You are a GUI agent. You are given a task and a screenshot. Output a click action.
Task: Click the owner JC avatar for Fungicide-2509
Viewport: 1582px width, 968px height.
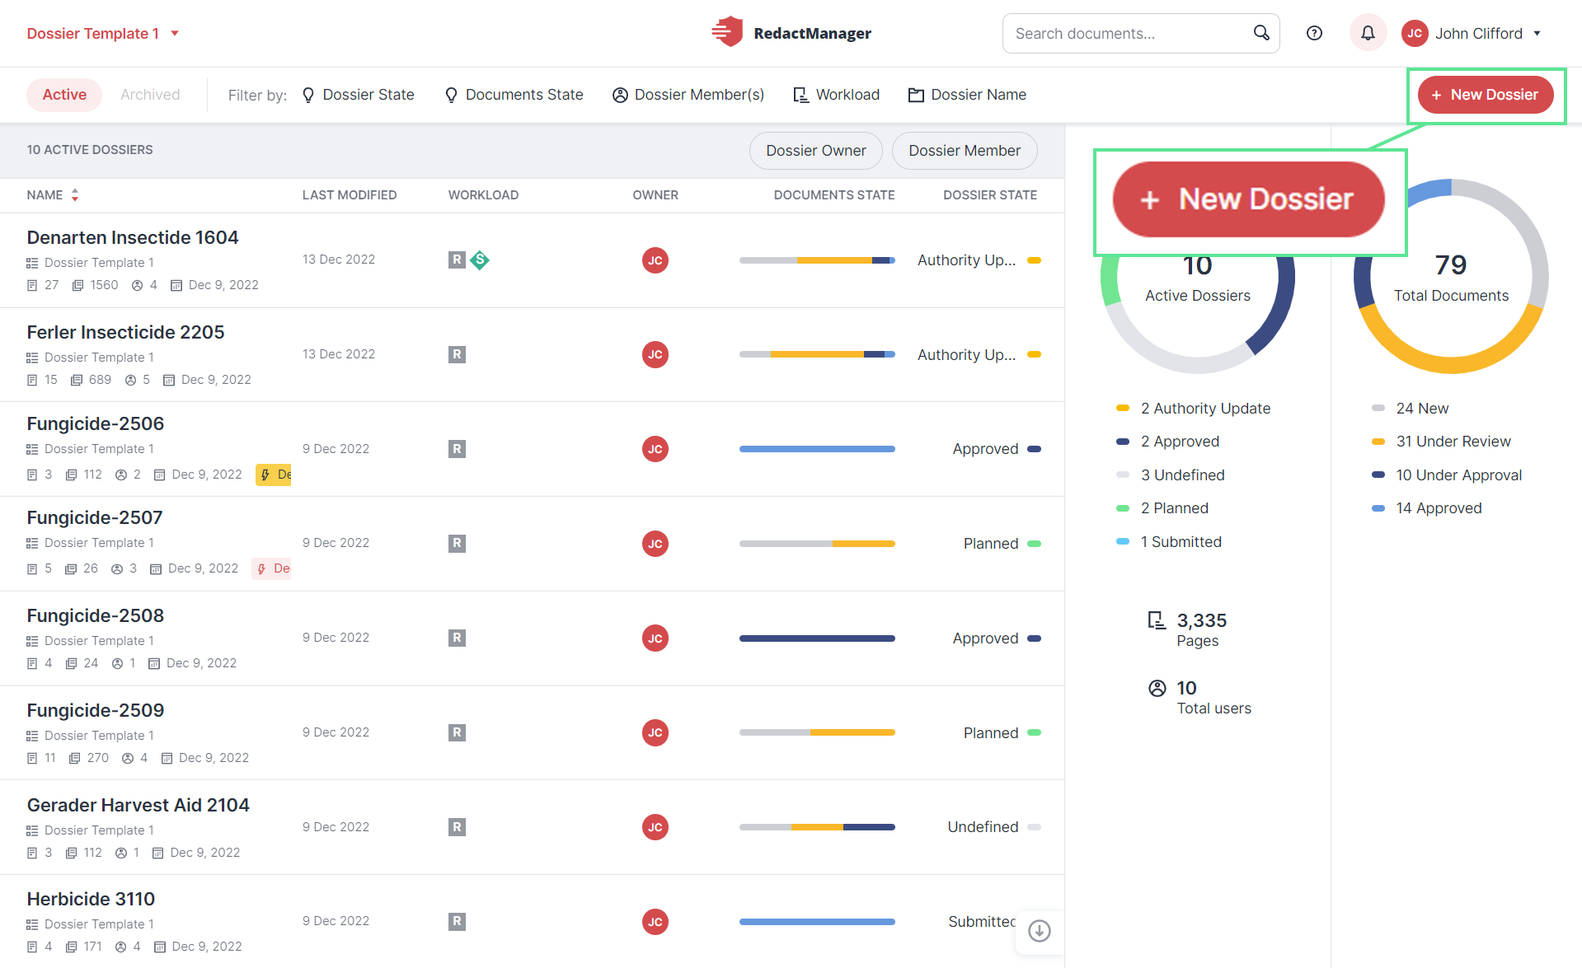click(655, 732)
